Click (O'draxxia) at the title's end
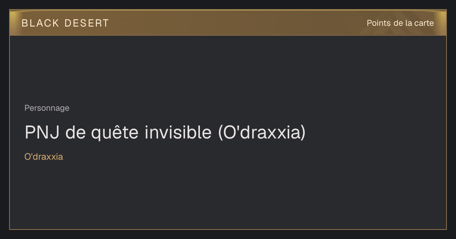The image size is (456, 239). tap(262, 132)
